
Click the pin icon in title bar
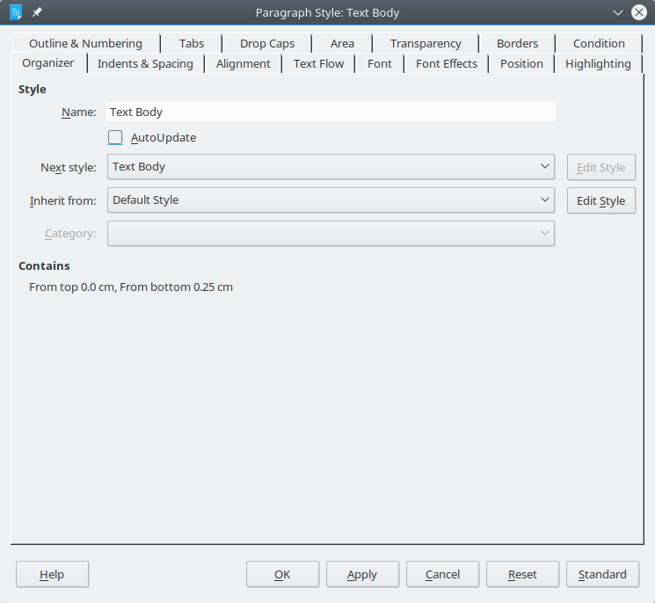coord(37,12)
